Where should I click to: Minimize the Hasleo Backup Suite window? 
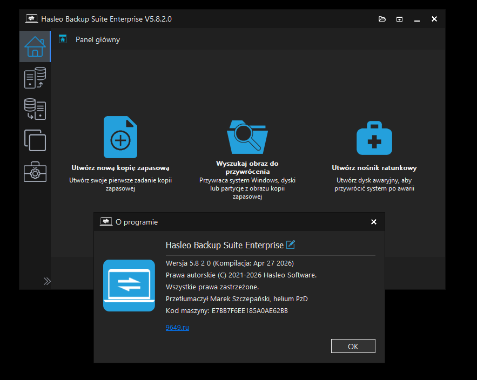coord(416,20)
